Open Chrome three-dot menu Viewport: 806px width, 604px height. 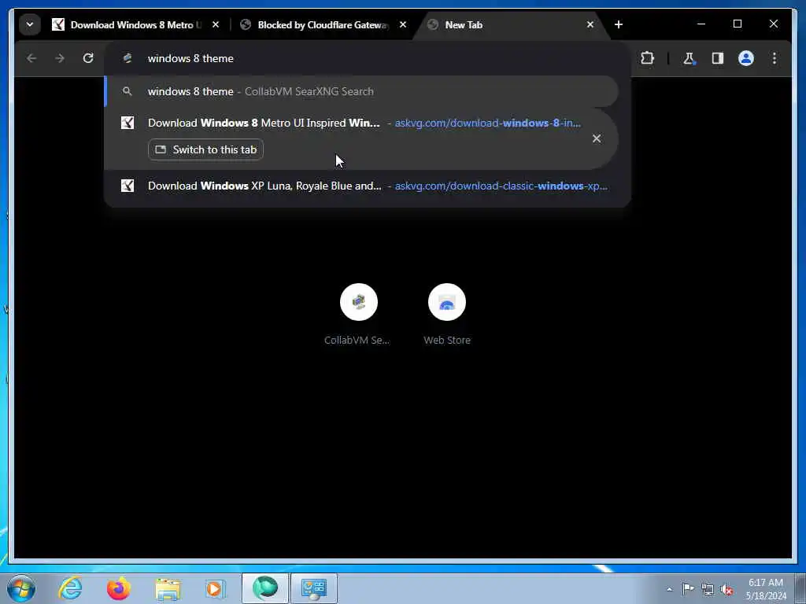click(x=775, y=58)
